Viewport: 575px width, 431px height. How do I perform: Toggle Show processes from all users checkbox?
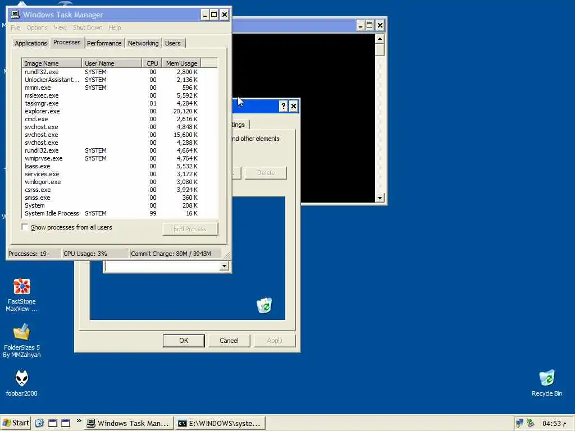25,227
